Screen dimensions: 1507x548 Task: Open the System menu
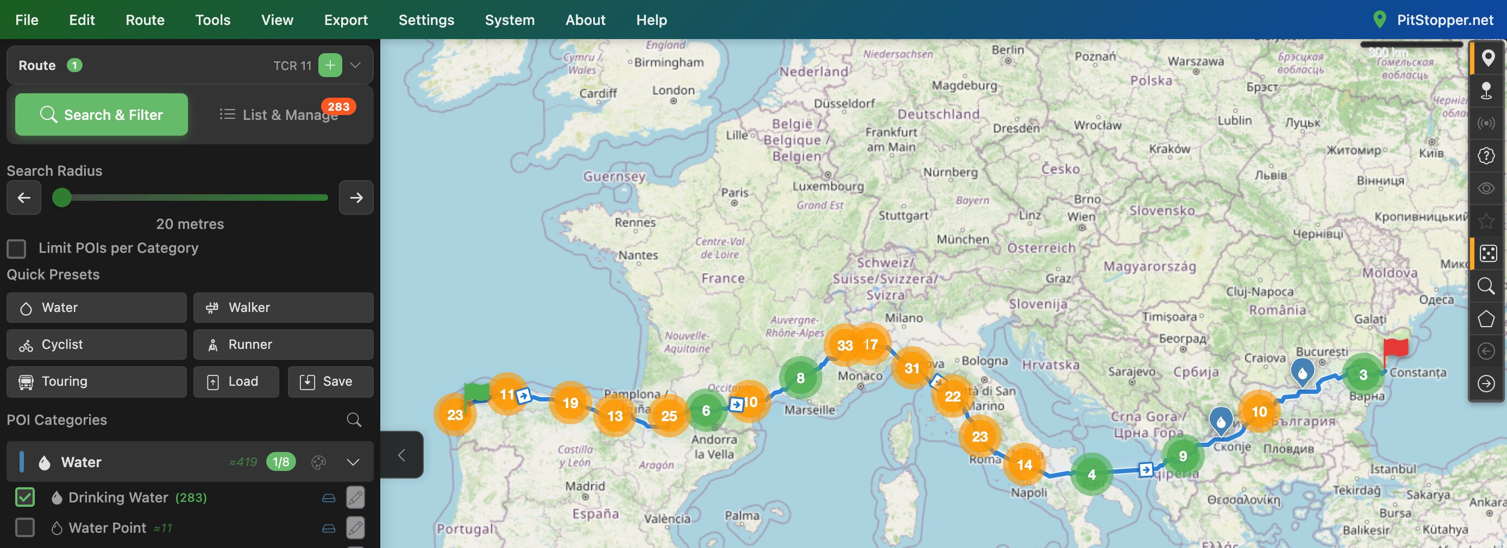click(510, 20)
